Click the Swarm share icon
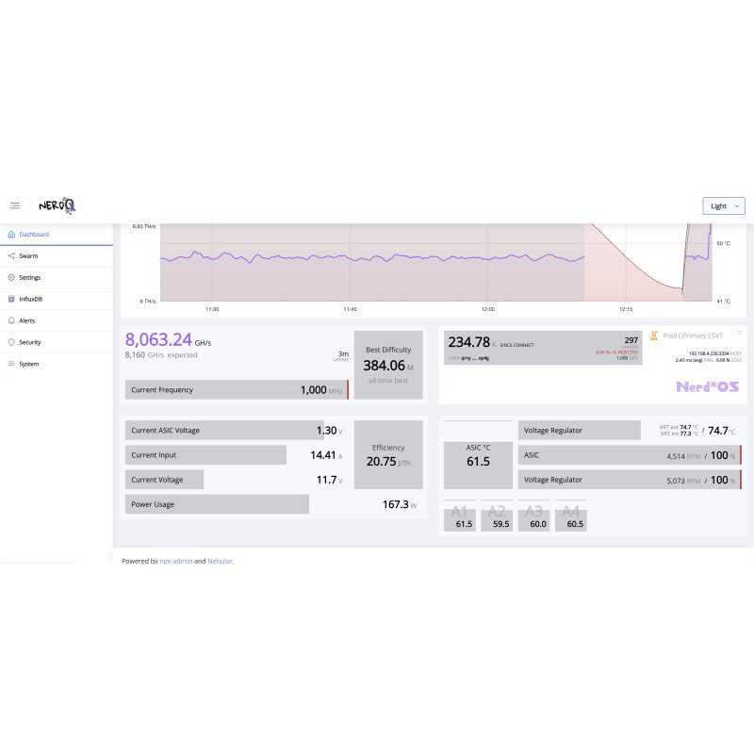 coord(11,255)
